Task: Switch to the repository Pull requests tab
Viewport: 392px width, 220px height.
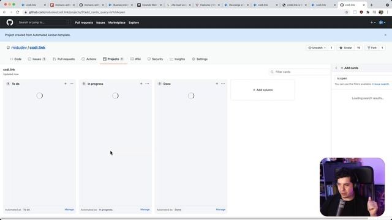Action: [64, 59]
